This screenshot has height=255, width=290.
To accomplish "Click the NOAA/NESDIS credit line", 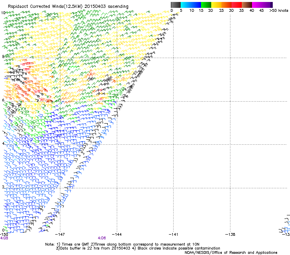I will [231, 253].
